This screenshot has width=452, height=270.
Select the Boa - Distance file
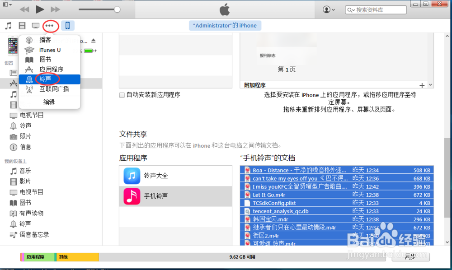pos(337,170)
